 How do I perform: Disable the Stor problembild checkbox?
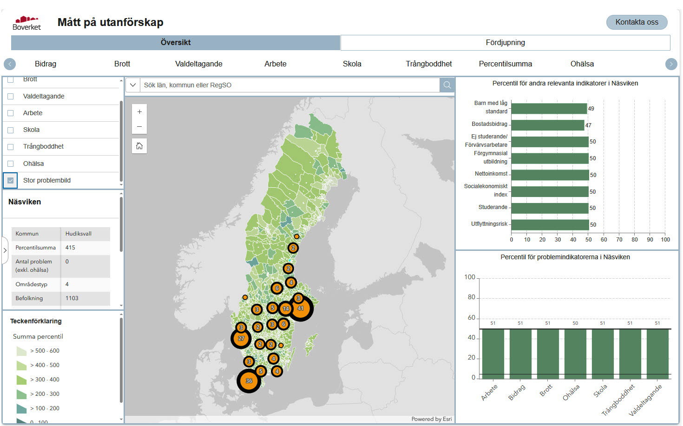(10, 180)
